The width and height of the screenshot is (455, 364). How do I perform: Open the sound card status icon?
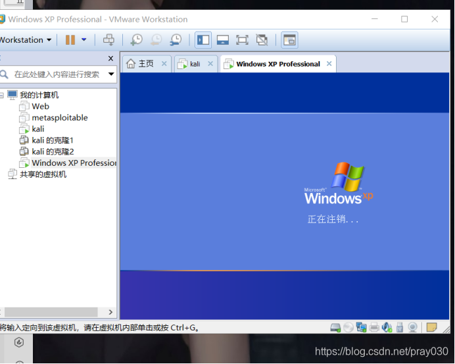387,328
